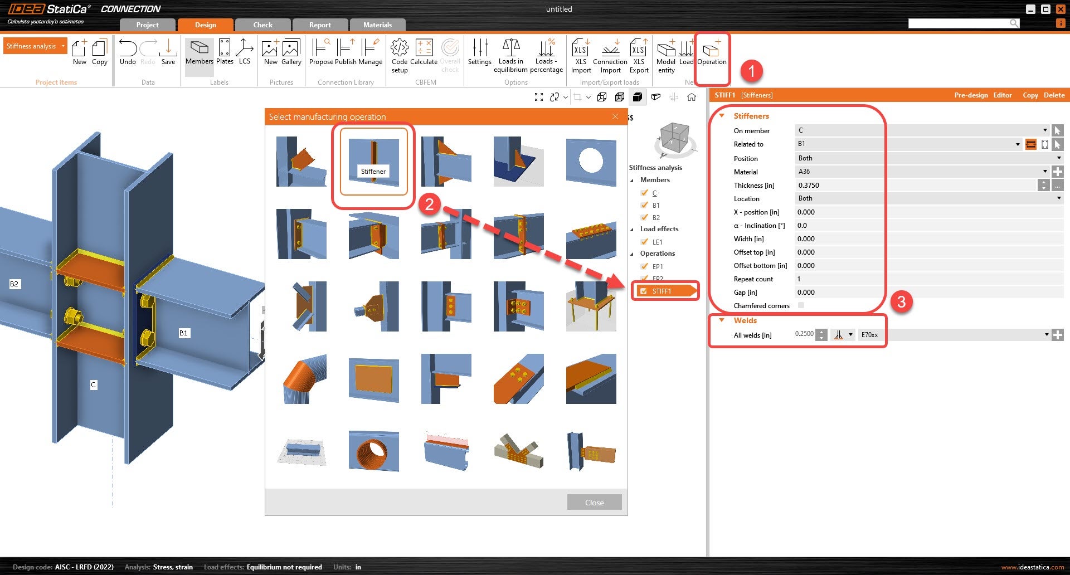Collapse the Stiffeners section

pyautogui.click(x=722, y=116)
